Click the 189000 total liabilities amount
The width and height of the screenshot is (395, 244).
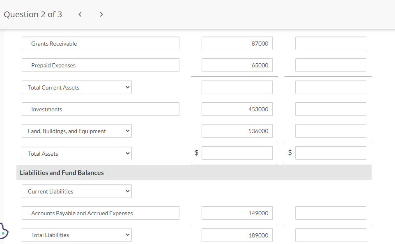237,235
